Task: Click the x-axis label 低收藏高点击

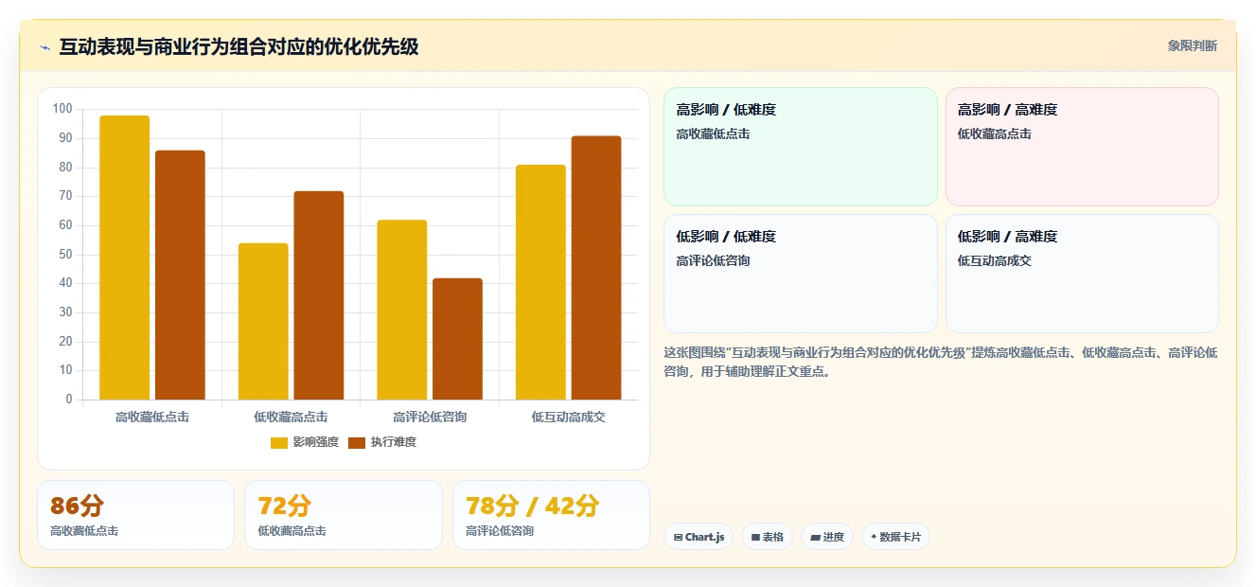Action: point(291,417)
